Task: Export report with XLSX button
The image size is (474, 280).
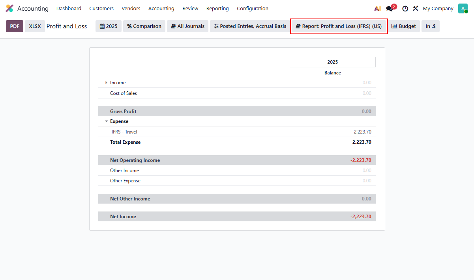Action: pos(35,26)
